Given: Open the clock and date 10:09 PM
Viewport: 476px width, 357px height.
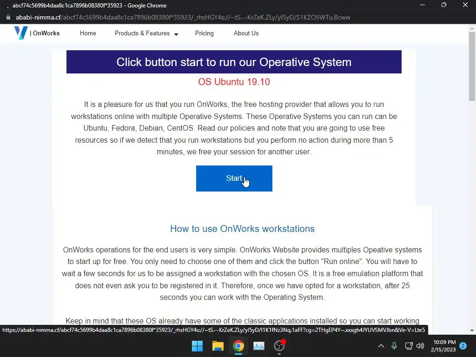Looking at the screenshot, I should coord(443,346).
